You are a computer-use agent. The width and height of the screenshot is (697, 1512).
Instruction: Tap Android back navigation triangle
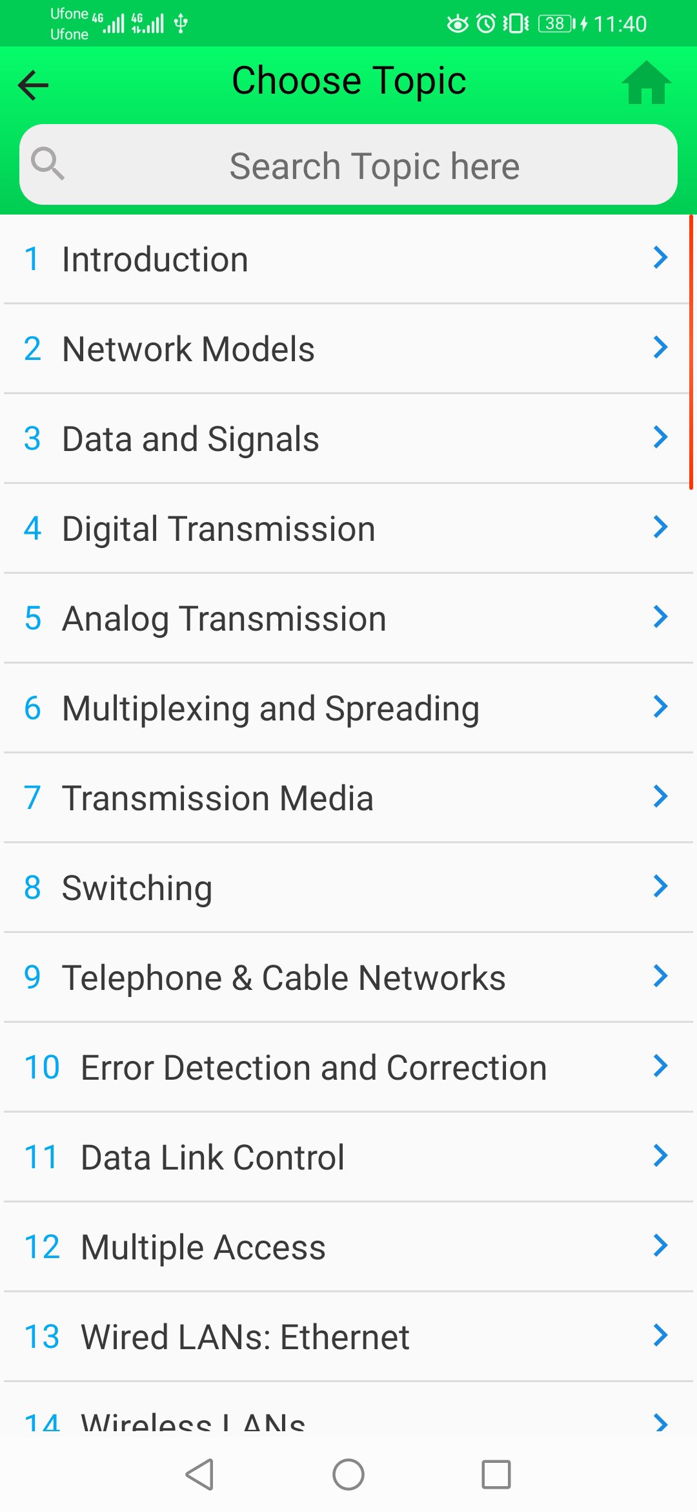pyautogui.click(x=200, y=1475)
